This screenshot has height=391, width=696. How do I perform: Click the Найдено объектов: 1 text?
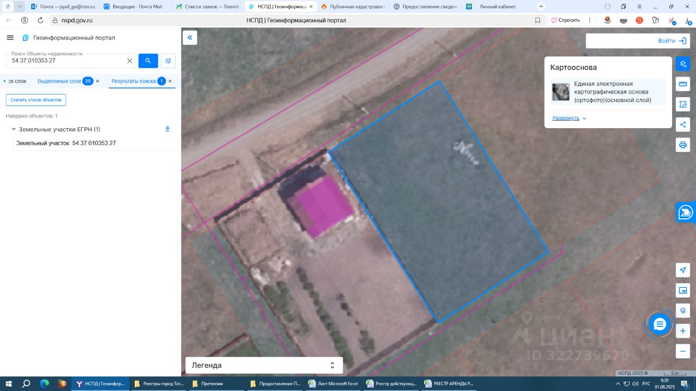pyautogui.click(x=32, y=116)
